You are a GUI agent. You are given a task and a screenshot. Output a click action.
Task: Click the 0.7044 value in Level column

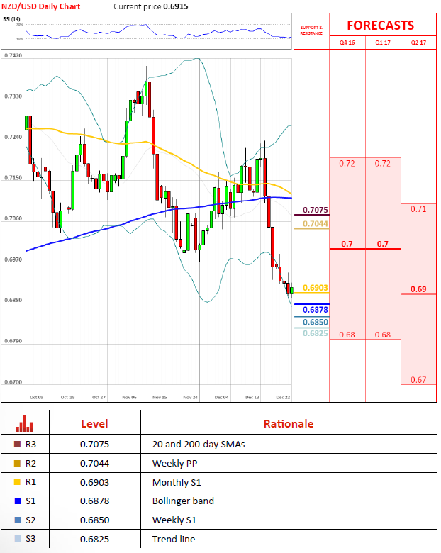click(94, 464)
